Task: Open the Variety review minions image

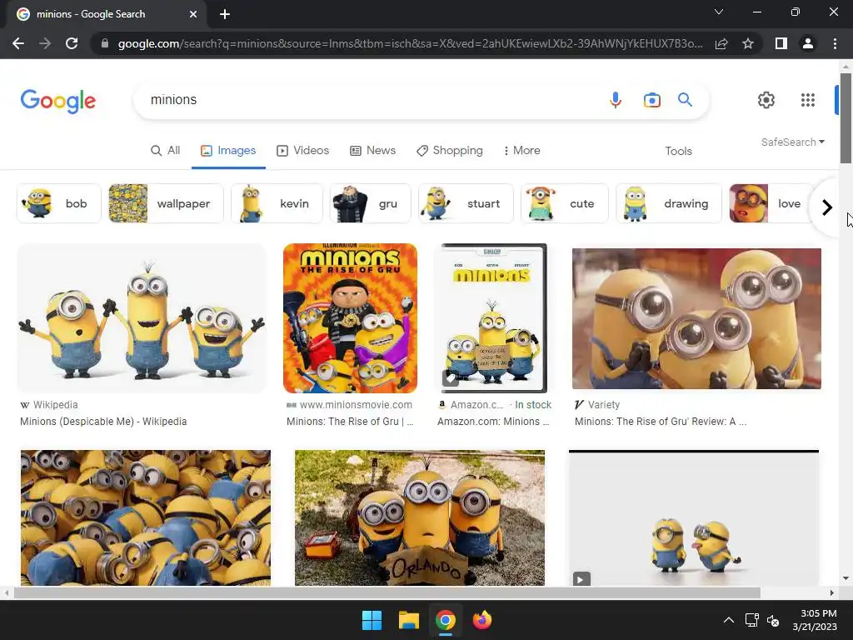Action: pyautogui.click(x=696, y=318)
